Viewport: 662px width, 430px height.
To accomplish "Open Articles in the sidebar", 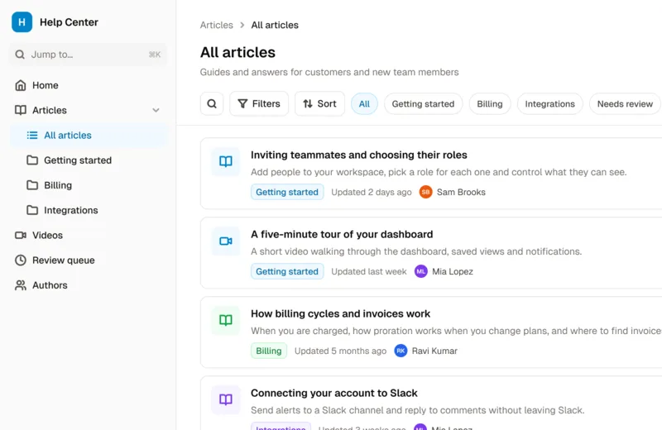I will coord(89,110).
